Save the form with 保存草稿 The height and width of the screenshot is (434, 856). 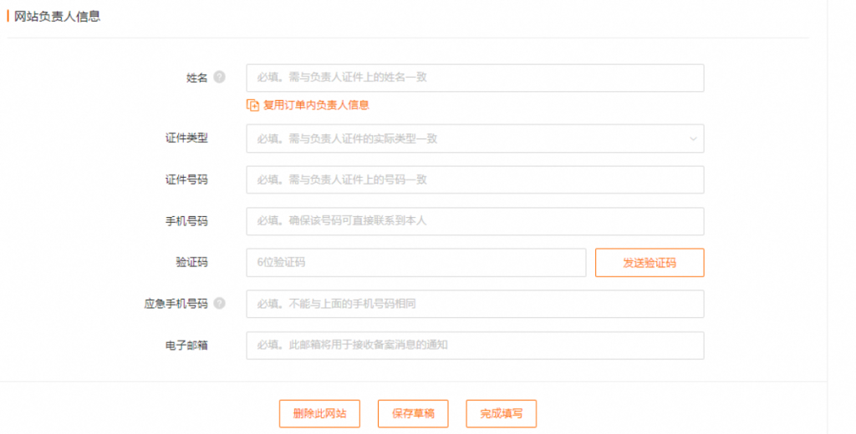[413, 414]
